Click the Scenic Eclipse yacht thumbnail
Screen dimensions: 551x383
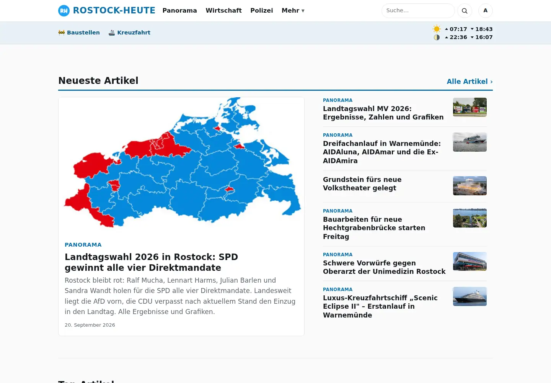click(470, 296)
